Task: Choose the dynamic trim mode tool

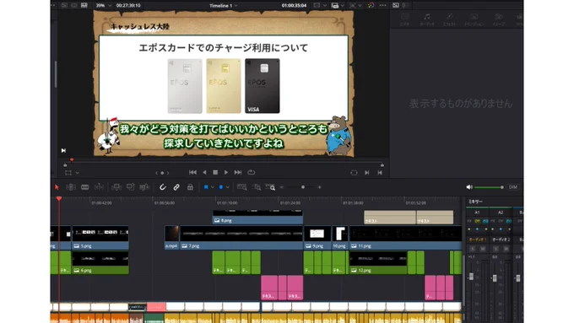Action: click(85, 187)
